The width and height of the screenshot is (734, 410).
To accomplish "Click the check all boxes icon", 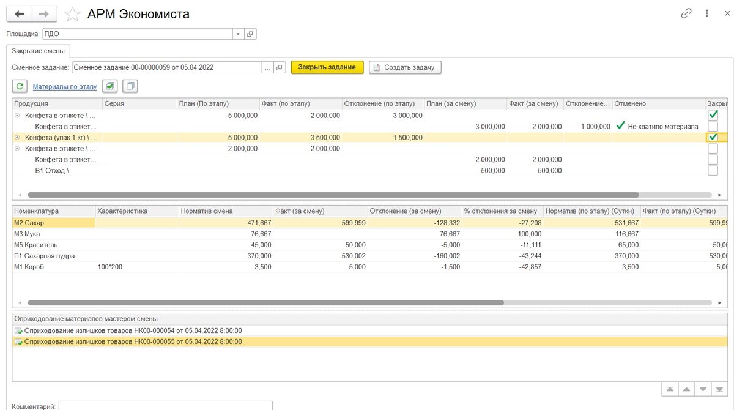I will tap(110, 86).
